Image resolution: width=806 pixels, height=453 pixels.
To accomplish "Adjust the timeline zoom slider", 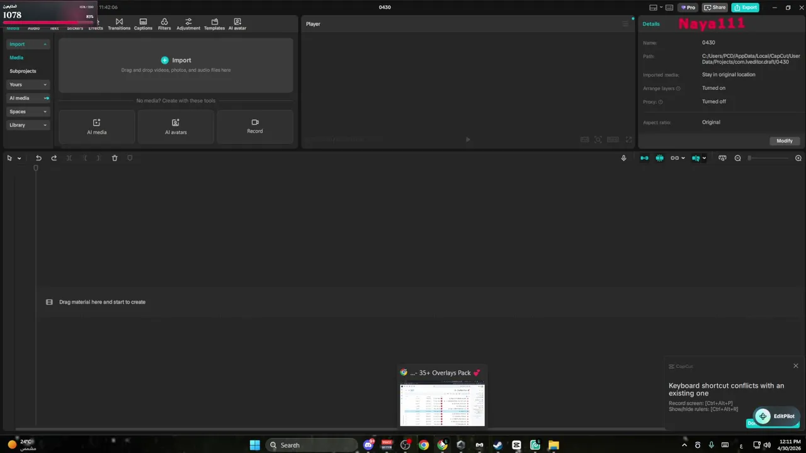I will pyautogui.click(x=768, y=158).
